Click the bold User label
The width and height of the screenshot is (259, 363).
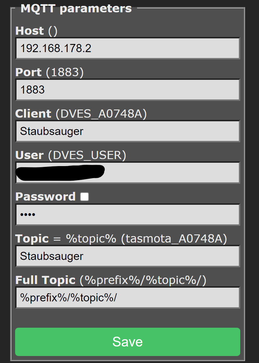coord(29,155)
